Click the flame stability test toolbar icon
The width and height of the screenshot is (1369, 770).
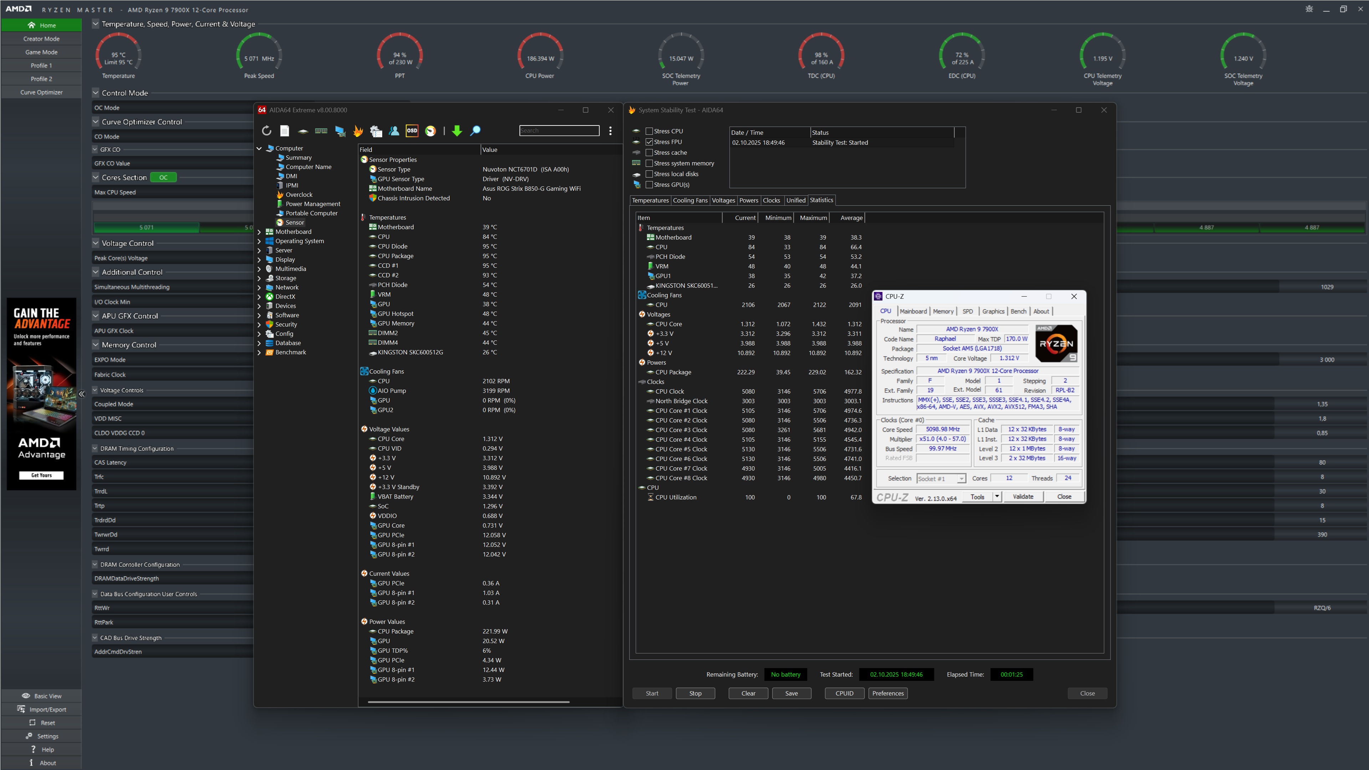(358, 131)
